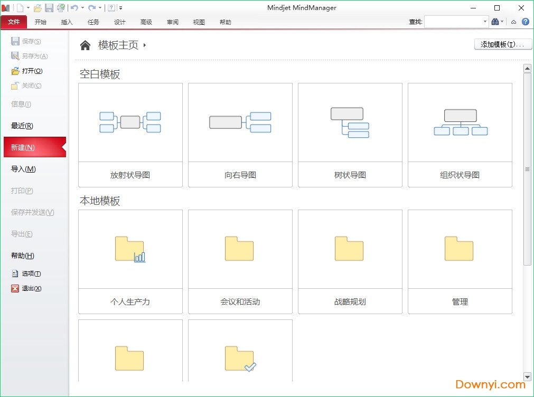Screen dimensions: 534x397
Task: Collapse the ribbon with the chevron icon
Action: coord(513,22)
